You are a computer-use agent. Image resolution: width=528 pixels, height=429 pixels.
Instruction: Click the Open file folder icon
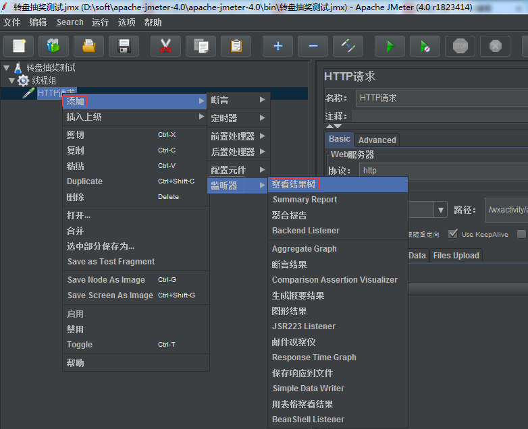88,46
